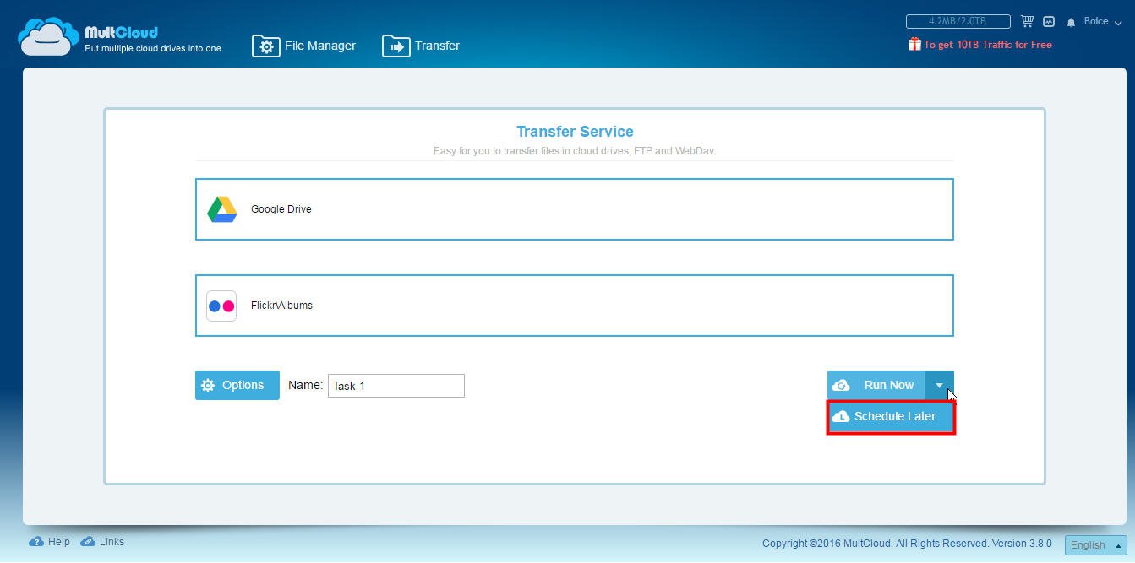The image size is (1135, 563).
Task: Click the 4.2MB/2.0TB traffic usage bar
Action: 958,21
